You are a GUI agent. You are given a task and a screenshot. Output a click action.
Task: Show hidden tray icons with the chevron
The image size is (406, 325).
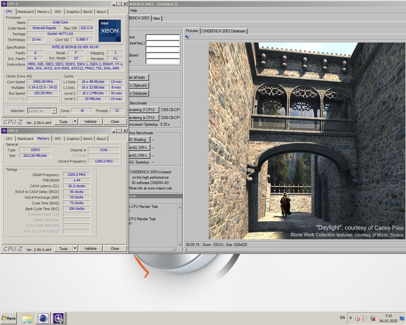click(350, 318)
